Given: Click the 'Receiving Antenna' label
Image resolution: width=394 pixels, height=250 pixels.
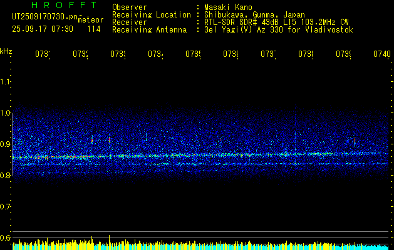Looking at the screenshot, I should [x=149, y=30].
